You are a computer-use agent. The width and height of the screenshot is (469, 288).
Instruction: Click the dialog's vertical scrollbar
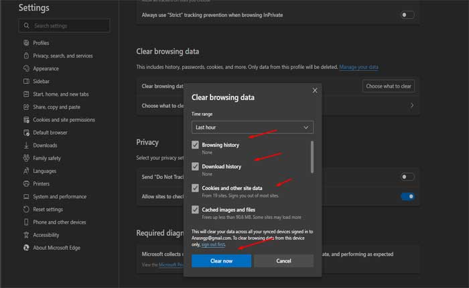click(x=312, y=157)
